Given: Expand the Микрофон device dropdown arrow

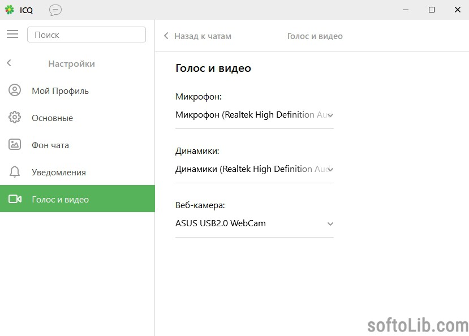Looking at the screenshot, I should [x=330, y=115].
